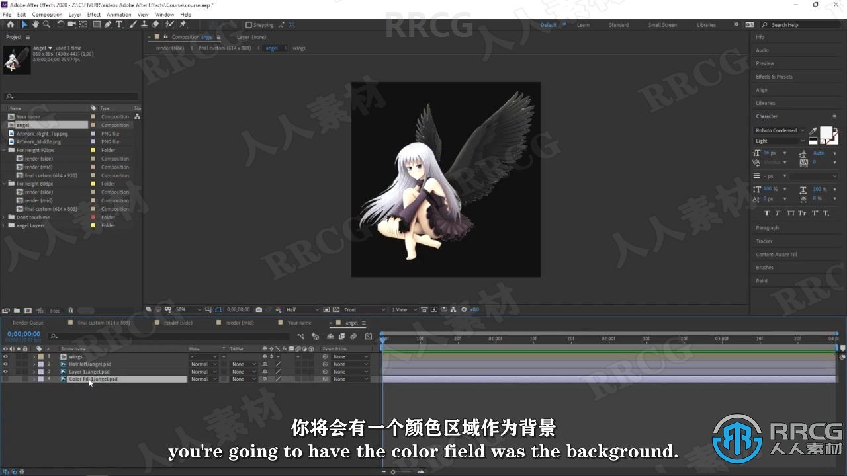Click the delete trash icon in the Project panel

coord(71,310)
